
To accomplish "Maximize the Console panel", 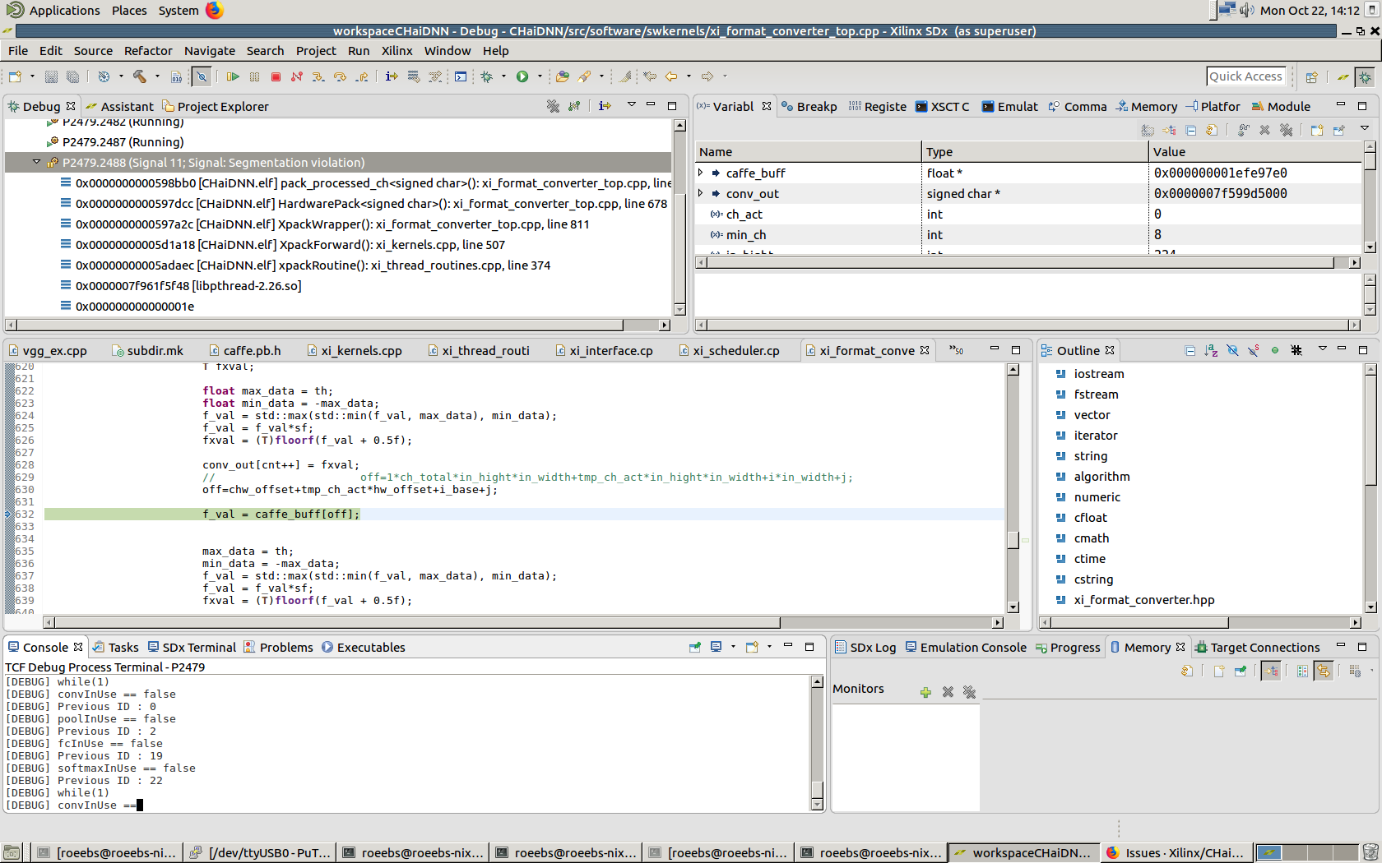I will 809,647.
